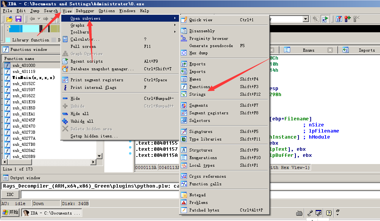Click the navigation band color overview

pos(34,28)
